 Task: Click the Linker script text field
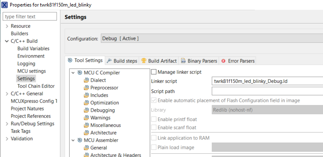267,81
